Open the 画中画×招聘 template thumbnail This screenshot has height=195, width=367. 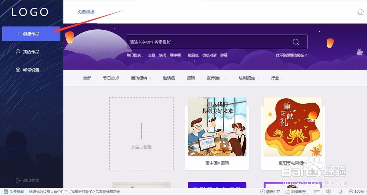[217, 126]
